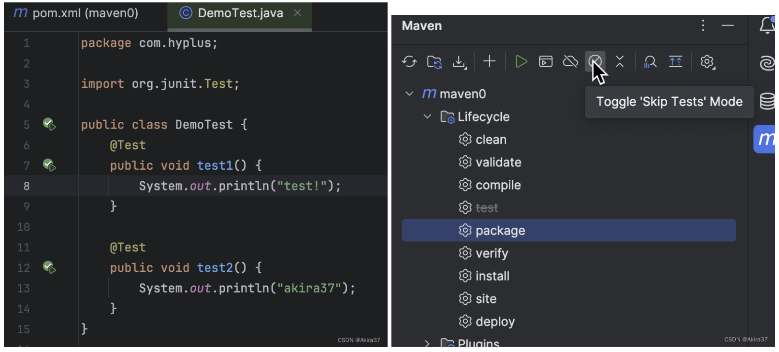Click the Maven sidebar tool button
Screen dimensions: 779x352
click(765, 139)
